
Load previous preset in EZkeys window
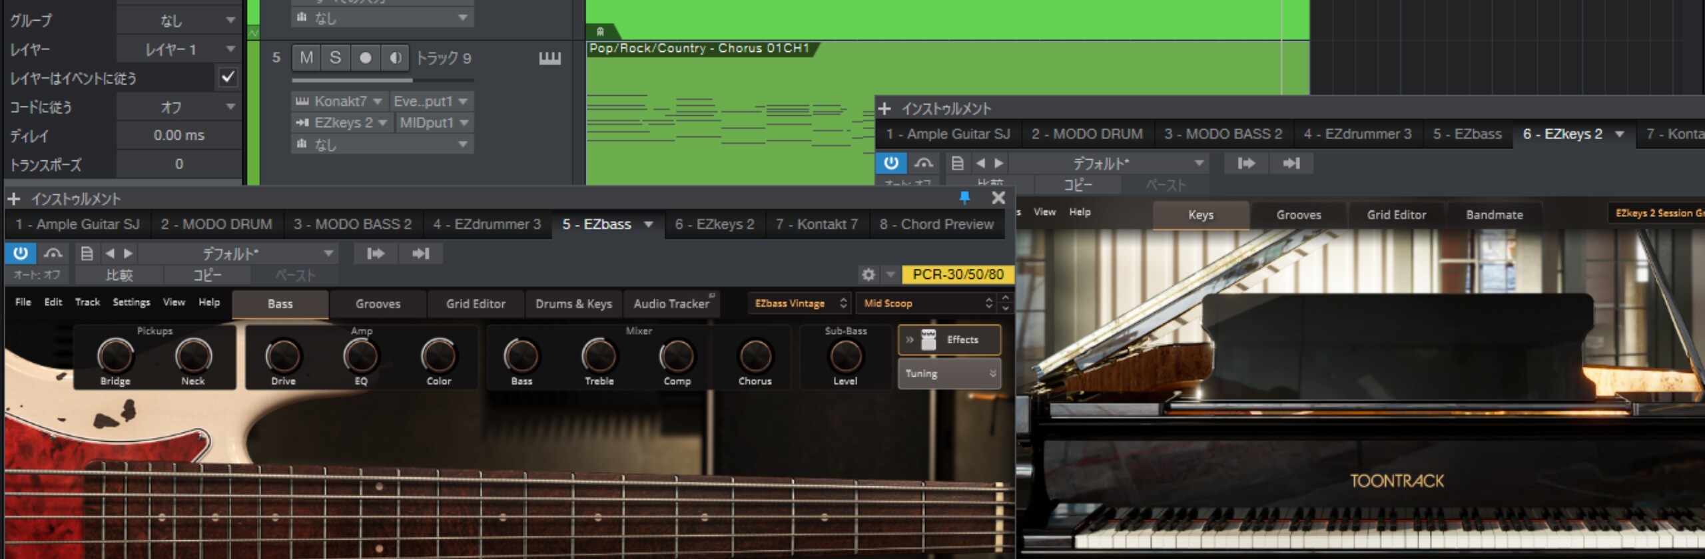tap(980, 163)
